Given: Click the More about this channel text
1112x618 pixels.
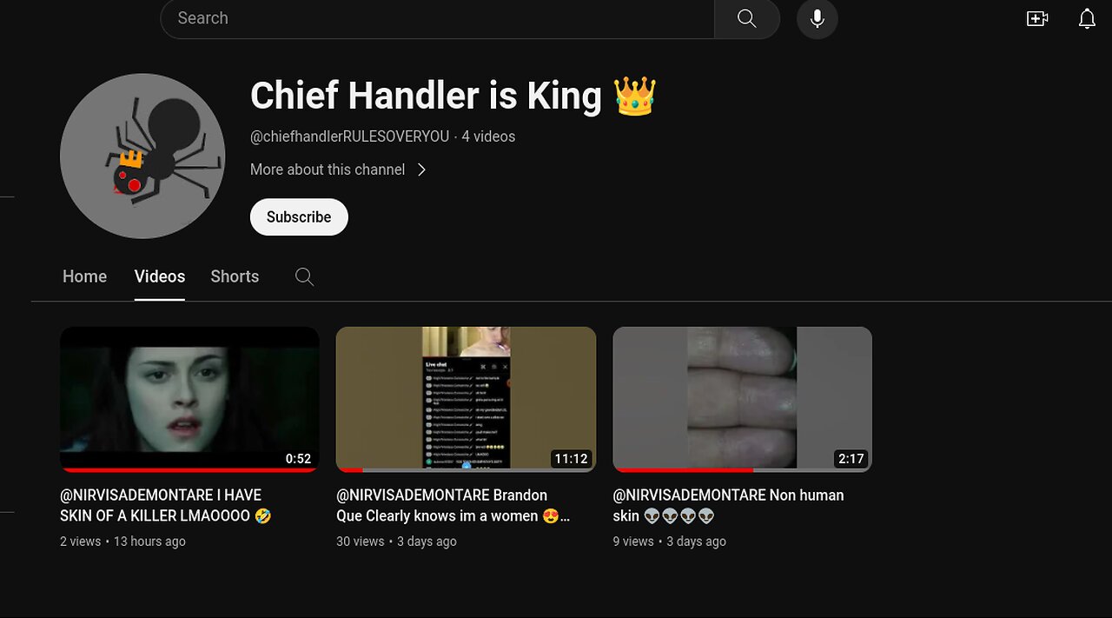Looking at the screenshot, I should click(328, 169).
